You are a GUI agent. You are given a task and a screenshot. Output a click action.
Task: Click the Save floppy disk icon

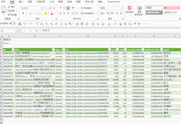point(20,24)
